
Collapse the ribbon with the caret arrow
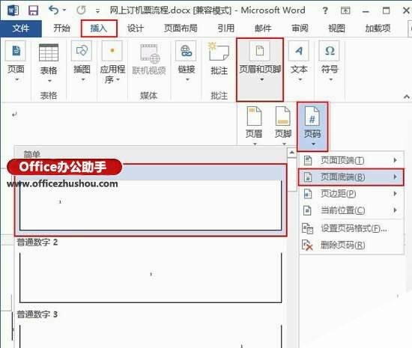click(x=407, y=97)
